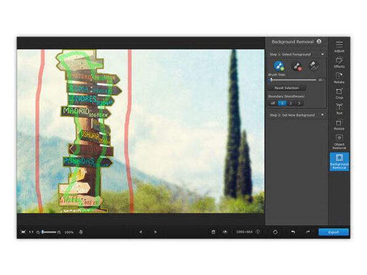
Task: Open the Crop tool
Action: point(339,94)
